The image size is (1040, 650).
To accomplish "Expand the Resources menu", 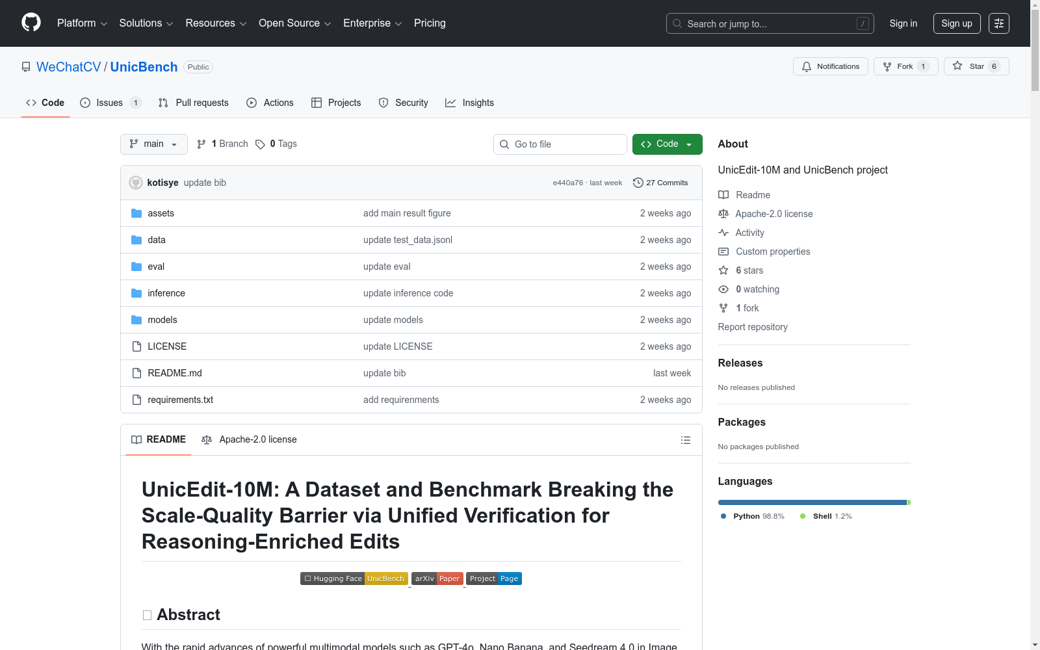I will point(216,23).
